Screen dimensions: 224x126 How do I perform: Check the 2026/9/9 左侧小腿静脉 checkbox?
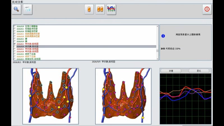pos(15,26)
